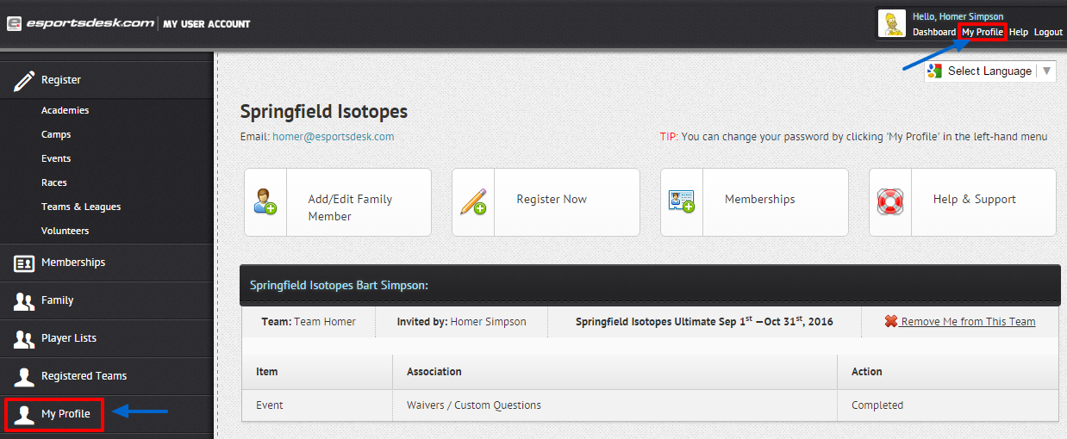Click the My Profile person icon in sidebar
1067x439 pixels.
coord(24,415)
